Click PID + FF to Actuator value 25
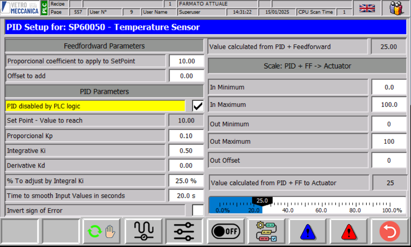This screenshot has width=411, height=247. (390, 183)
